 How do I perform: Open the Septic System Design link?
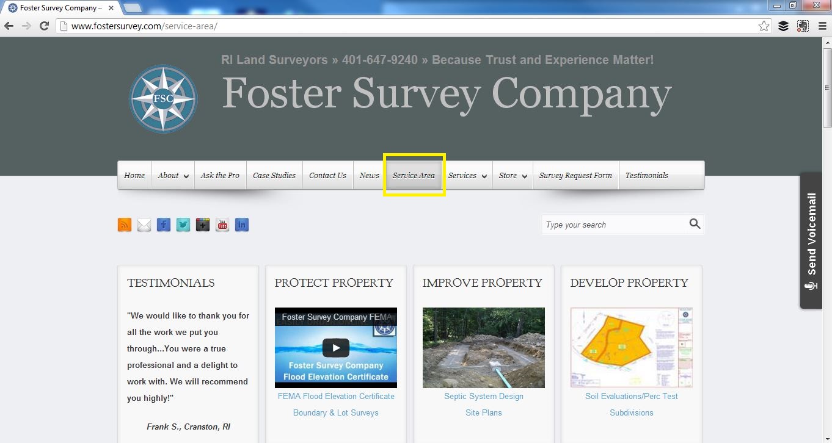pos(484,396)
